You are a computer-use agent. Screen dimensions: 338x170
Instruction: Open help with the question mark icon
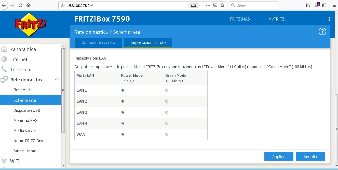[x=322, y=32]
